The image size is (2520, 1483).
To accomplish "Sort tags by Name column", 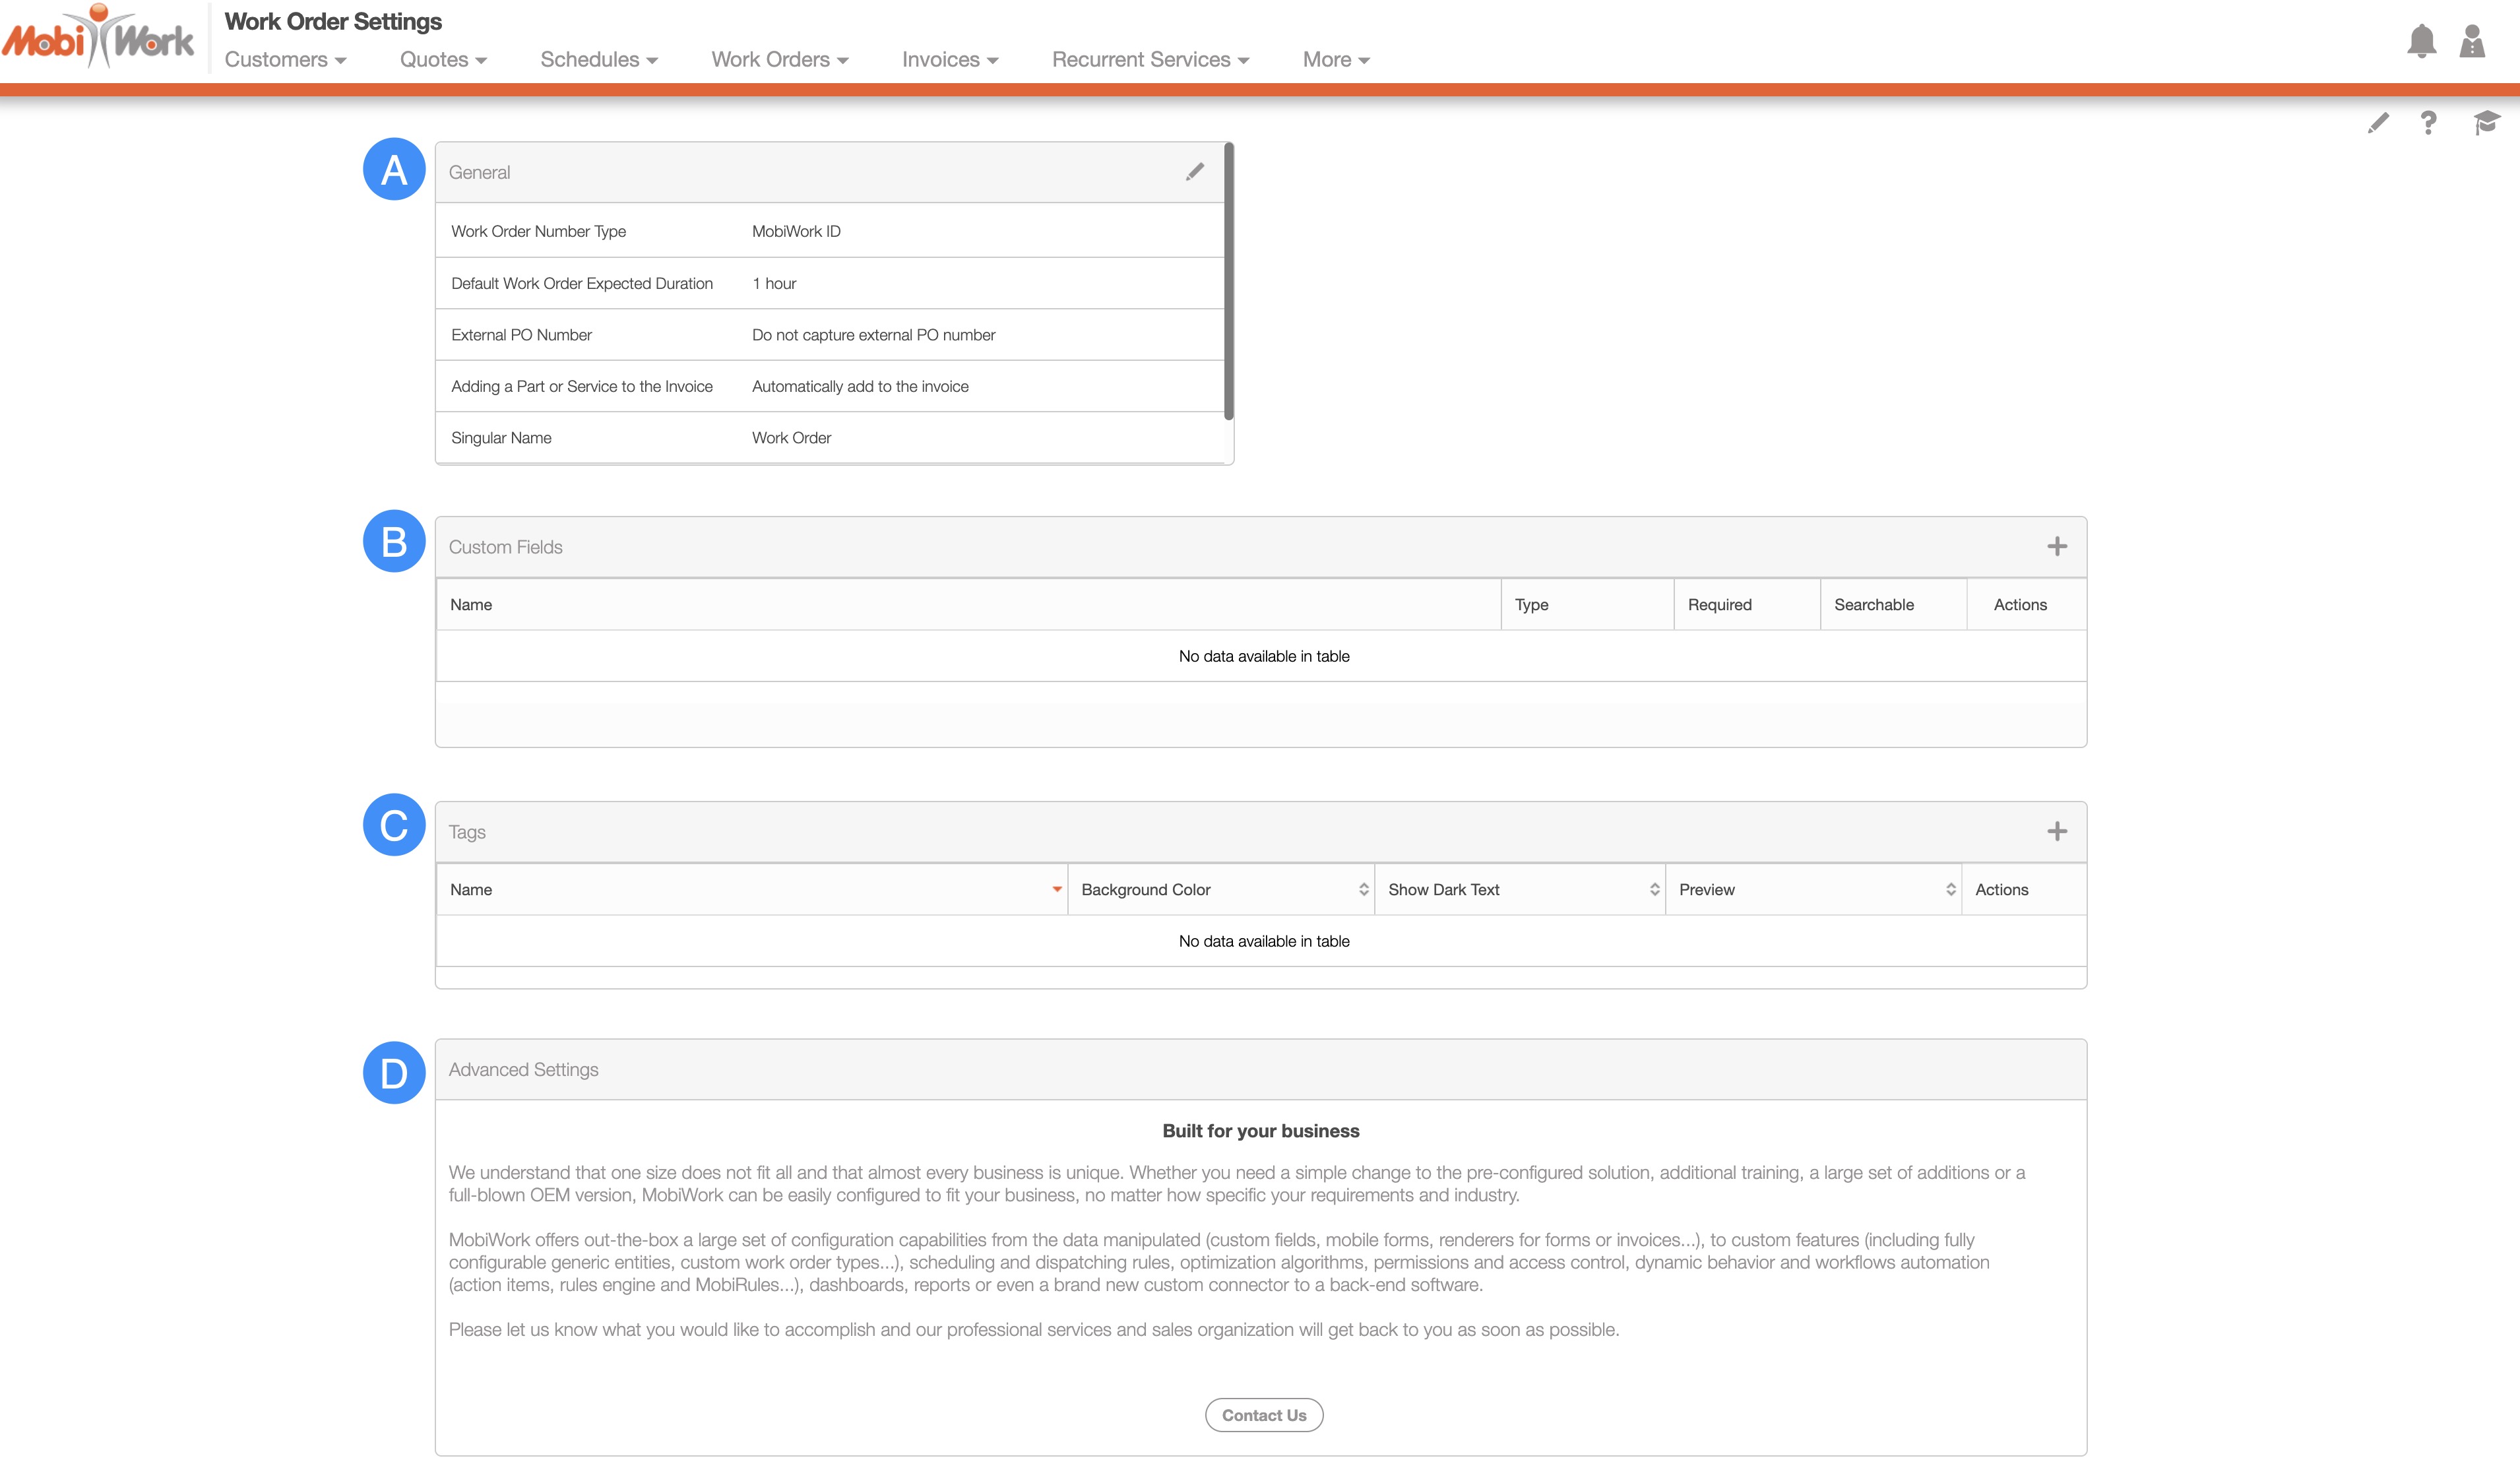I will pos(750,889).
